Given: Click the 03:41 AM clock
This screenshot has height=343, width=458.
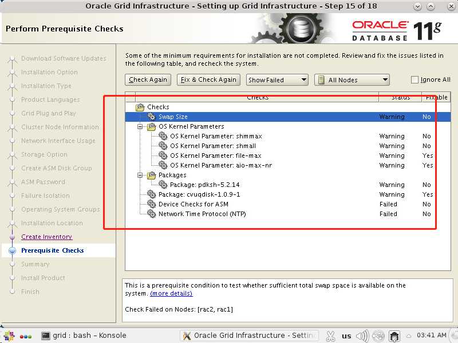Looking at the screenshot, I should point(432,335).
